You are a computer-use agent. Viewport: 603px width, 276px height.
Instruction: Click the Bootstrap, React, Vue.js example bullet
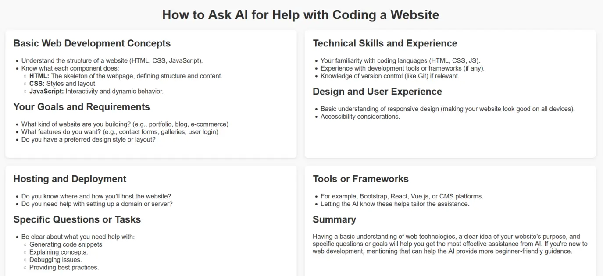[x=402, y=196]
